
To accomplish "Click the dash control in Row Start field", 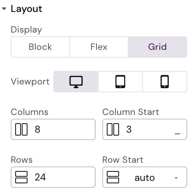I will pyautogui.click(x=176, y=178).
